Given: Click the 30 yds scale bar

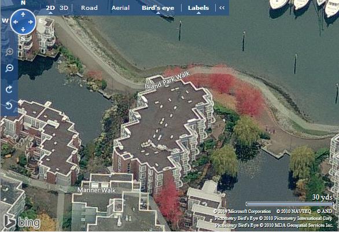Looking at the screenshot, I should (x=290, y=204).
